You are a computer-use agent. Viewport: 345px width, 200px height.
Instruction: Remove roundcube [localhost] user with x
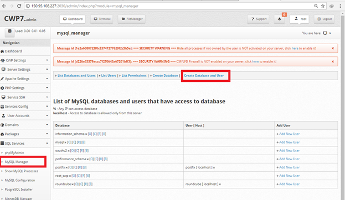220,184
